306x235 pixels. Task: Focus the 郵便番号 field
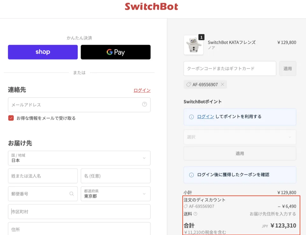[x=43, y=194]
